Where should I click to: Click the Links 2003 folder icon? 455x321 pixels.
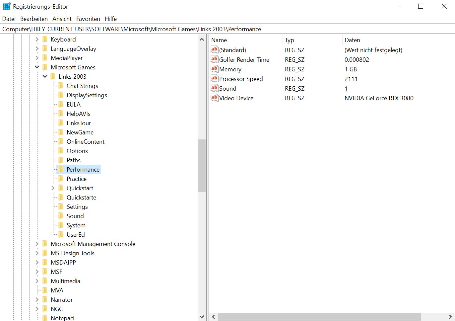tap(53, 76)
